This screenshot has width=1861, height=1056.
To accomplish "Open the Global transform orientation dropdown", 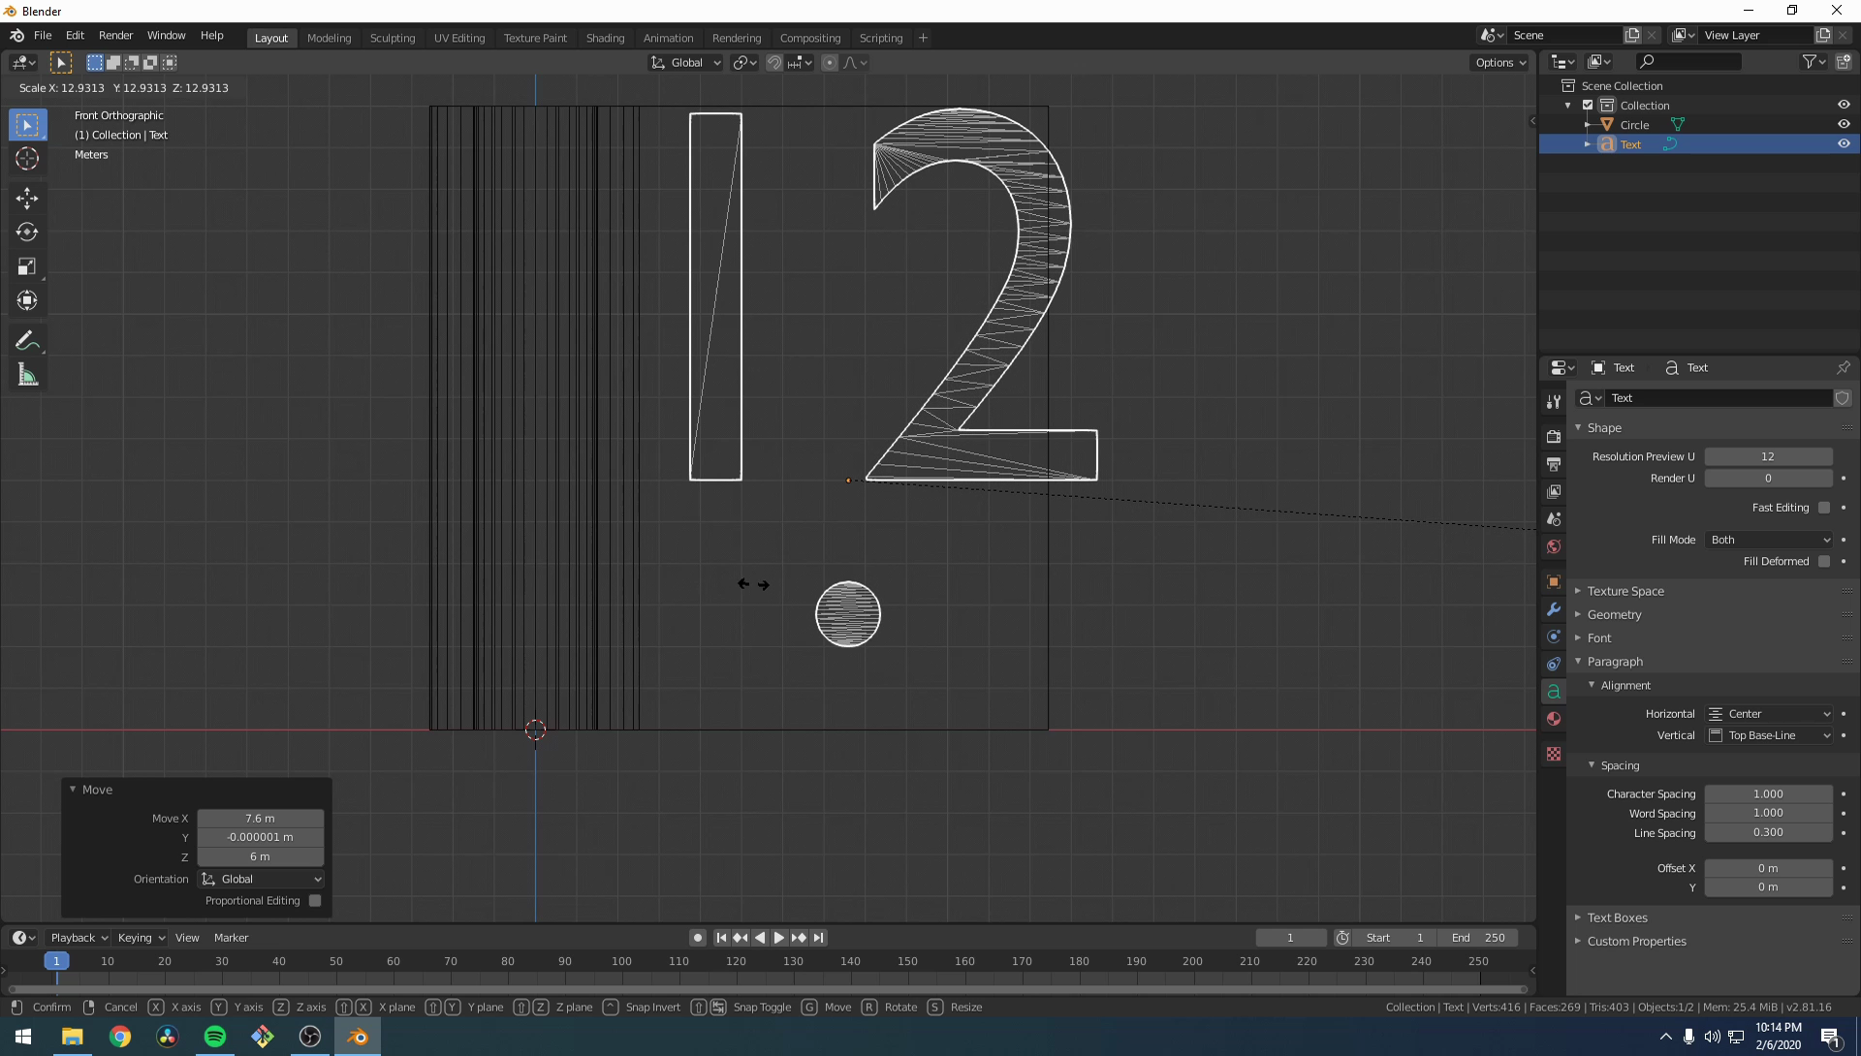I will click(x=686, y=63).
